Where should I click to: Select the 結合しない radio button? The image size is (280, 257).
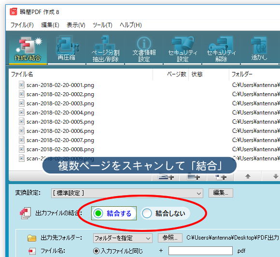pos(165,213)
